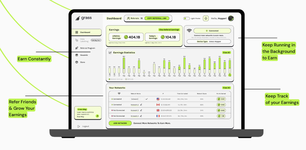This screenshot has width=306, height=150.
Task: Click the Wi-Fi column header icon
Action: click(119, 94)
